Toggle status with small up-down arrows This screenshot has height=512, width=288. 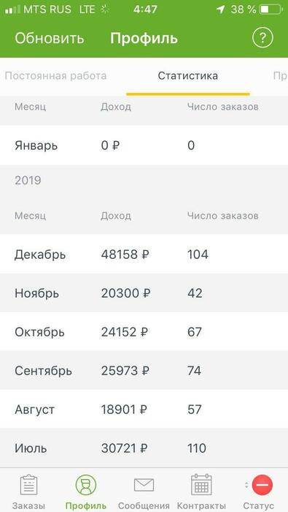(246, 485)
